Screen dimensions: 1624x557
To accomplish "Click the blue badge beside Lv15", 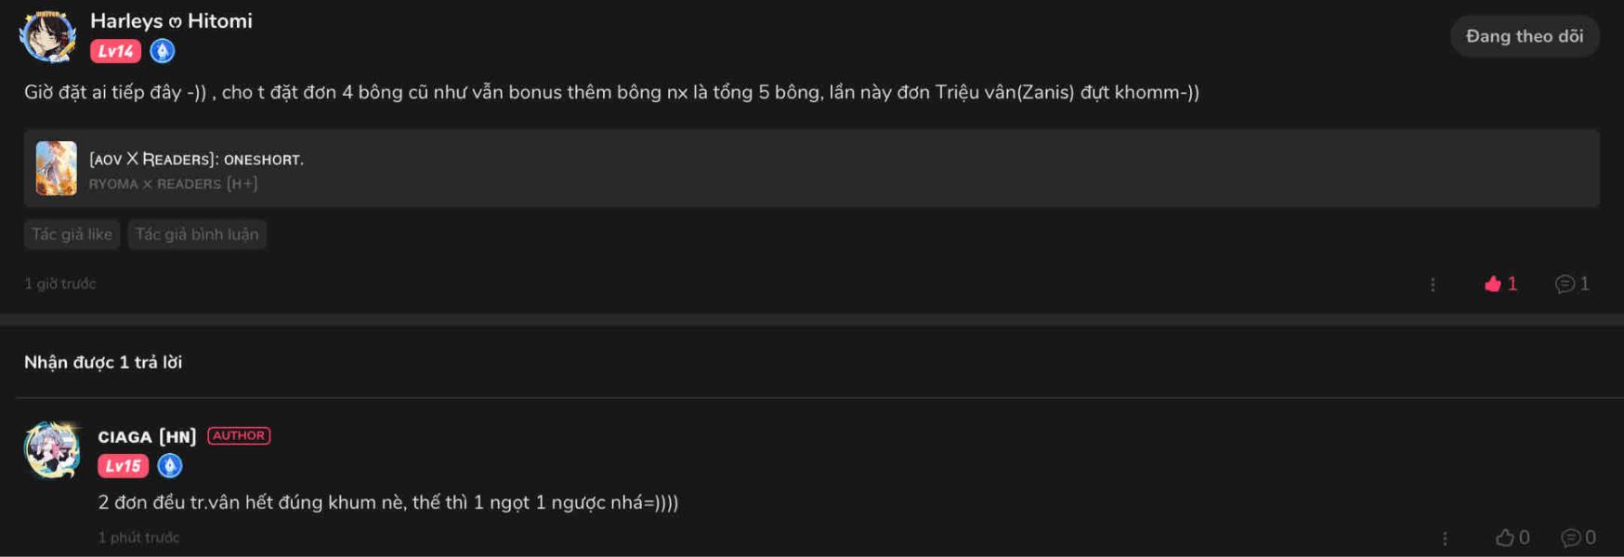I will (170, 466).
